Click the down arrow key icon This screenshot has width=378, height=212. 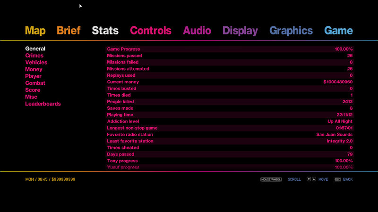pos(314,179)
